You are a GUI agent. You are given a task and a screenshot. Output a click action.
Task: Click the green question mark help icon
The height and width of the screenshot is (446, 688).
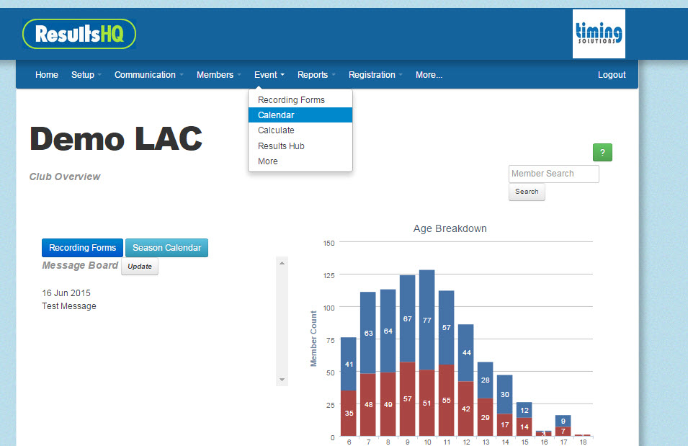602,152
